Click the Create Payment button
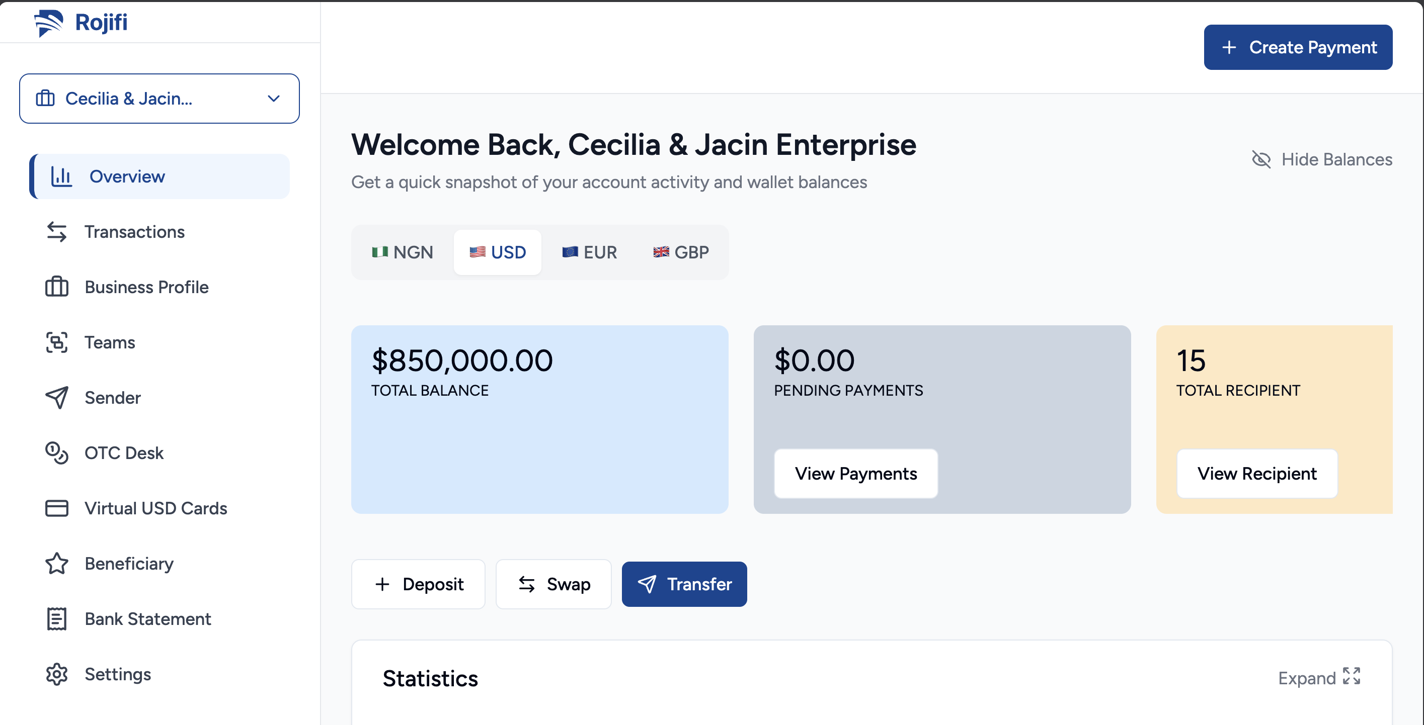Image resolution: width=1424 pixels, height=725 pixels. tap(1298, 47)
